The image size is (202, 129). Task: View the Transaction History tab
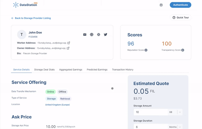coord(123,70)
